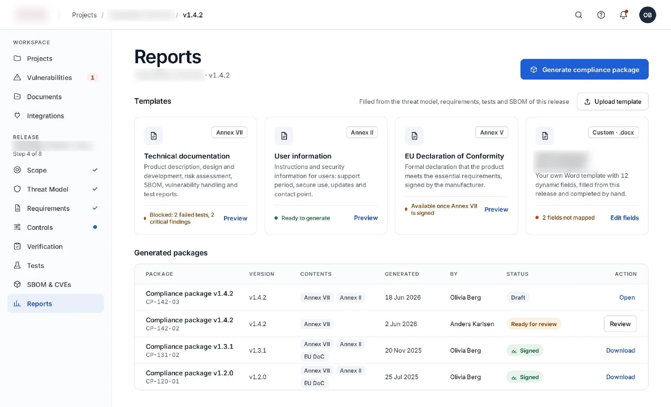Click Review for package CP-142-02
The width and height of the screenshot is (671, 407).
620,324
